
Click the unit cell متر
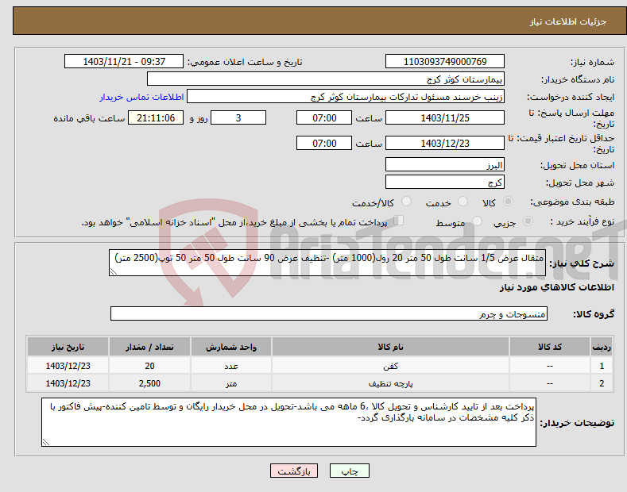pos(231,383)
